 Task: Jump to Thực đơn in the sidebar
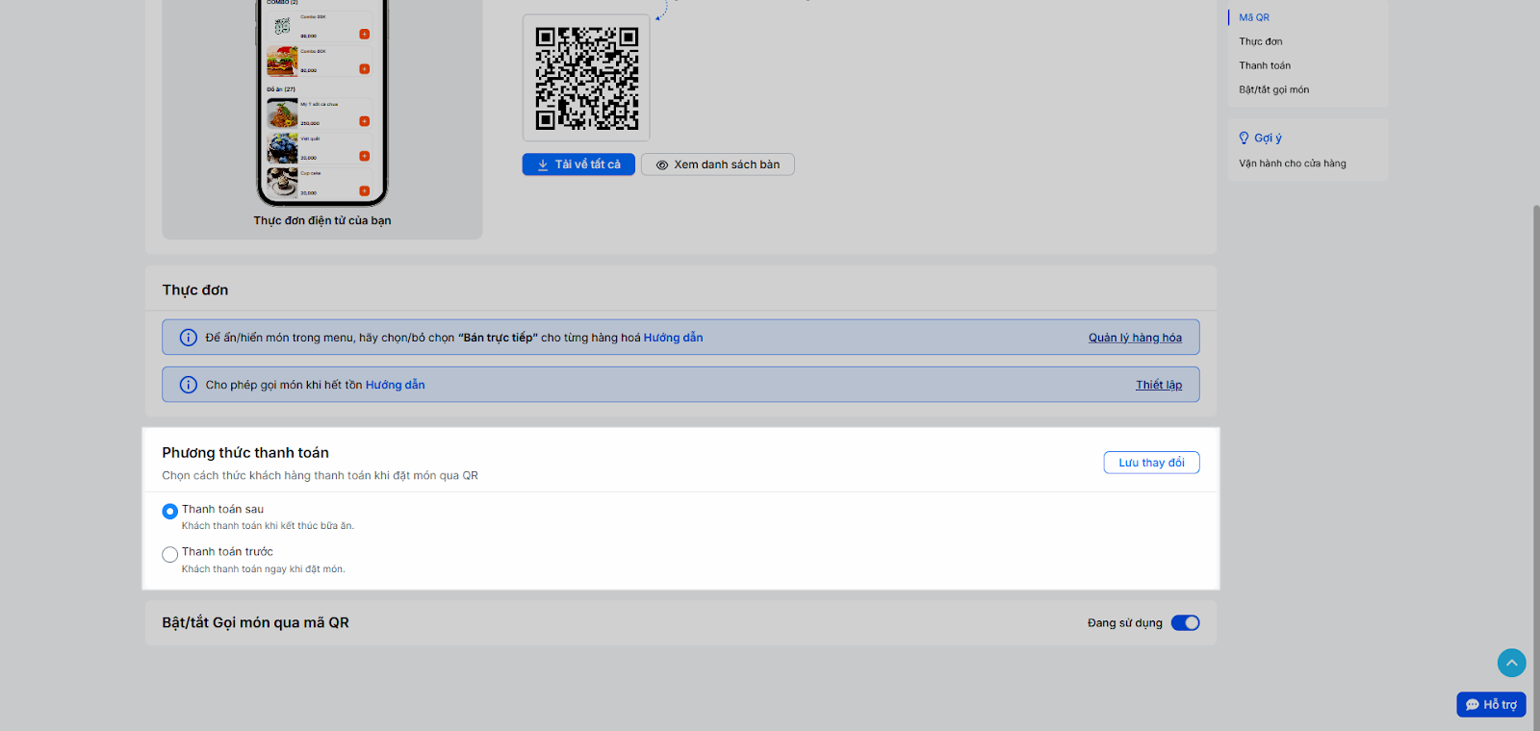tap(1261, 41)
